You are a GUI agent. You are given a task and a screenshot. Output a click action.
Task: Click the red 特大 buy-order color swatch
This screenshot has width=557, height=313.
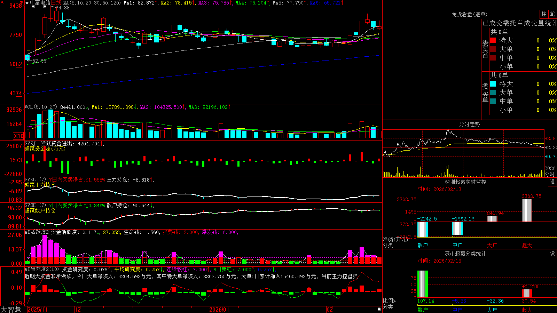point(493,40)
